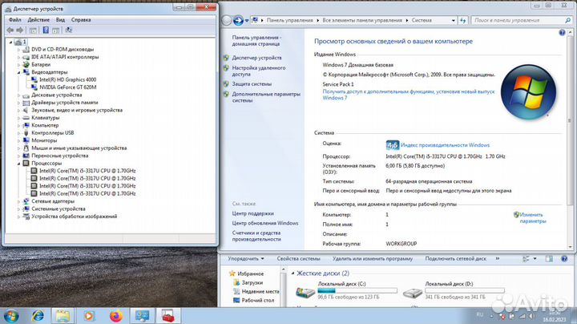
Task: Click the Контроллеры USB icon
Action: 26,133
